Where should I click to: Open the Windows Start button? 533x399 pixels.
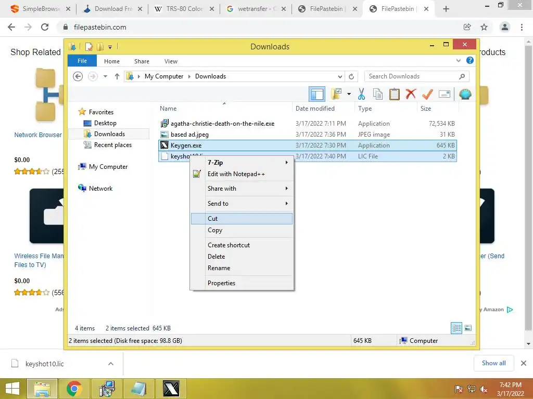tap(12, 389)
